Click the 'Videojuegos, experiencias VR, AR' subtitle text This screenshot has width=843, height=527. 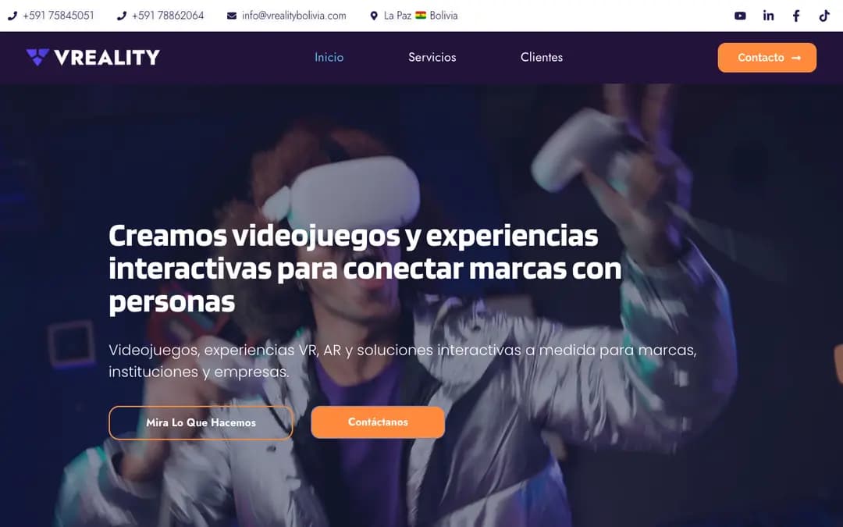point(403,361)
